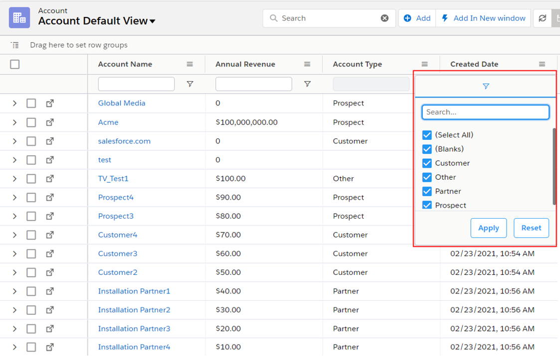Open the Account Name column menu icon
560x356 pixels.
tap(190, 64)
